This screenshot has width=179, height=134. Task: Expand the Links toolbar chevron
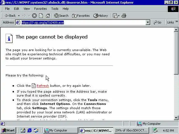point(177,21)
